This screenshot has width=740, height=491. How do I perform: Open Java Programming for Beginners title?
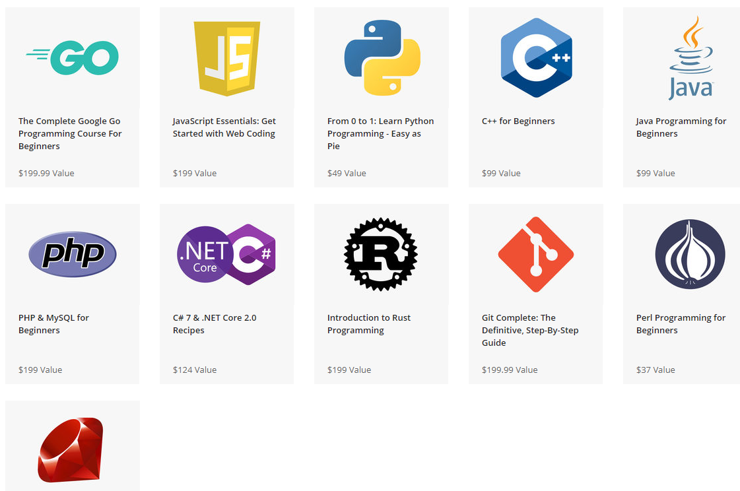click(x=681, y=127)
